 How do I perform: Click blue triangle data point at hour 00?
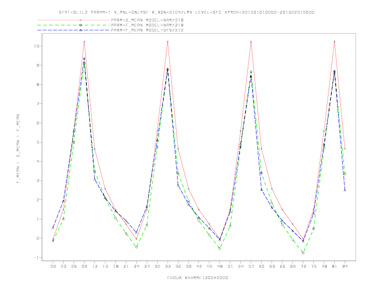click(x=53, y=227)
